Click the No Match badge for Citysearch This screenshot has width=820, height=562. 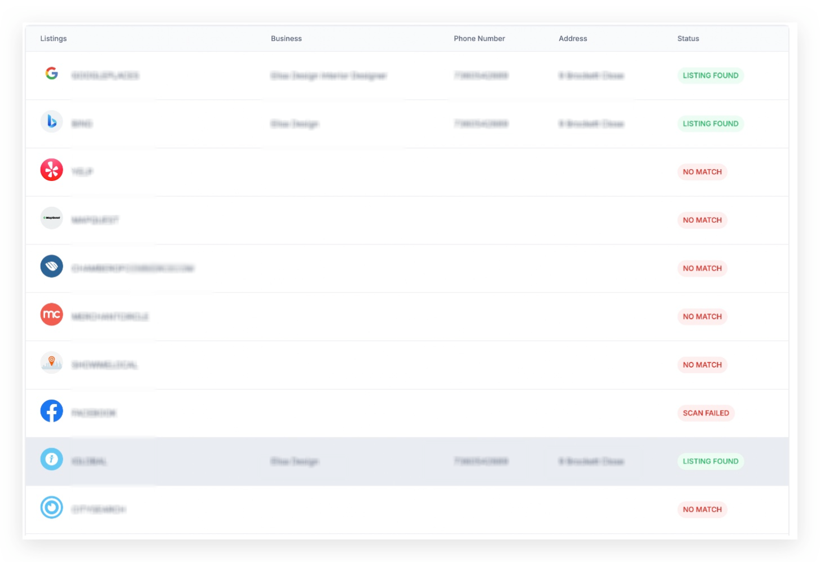point(702,510)
